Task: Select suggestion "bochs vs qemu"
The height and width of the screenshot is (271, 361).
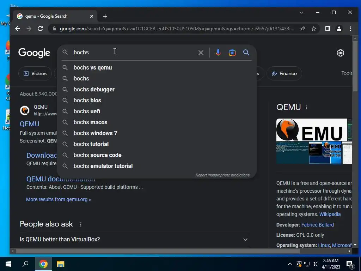Action: (157, 67)
